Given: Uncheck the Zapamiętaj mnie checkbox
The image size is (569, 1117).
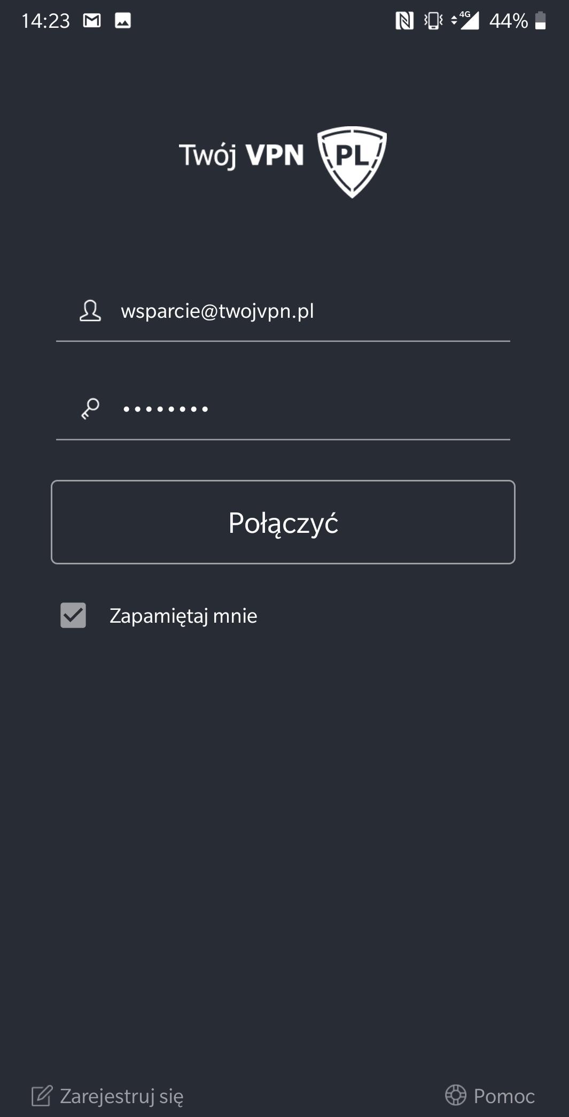Looking at the screenshot, I should click(x=73, y=615).
